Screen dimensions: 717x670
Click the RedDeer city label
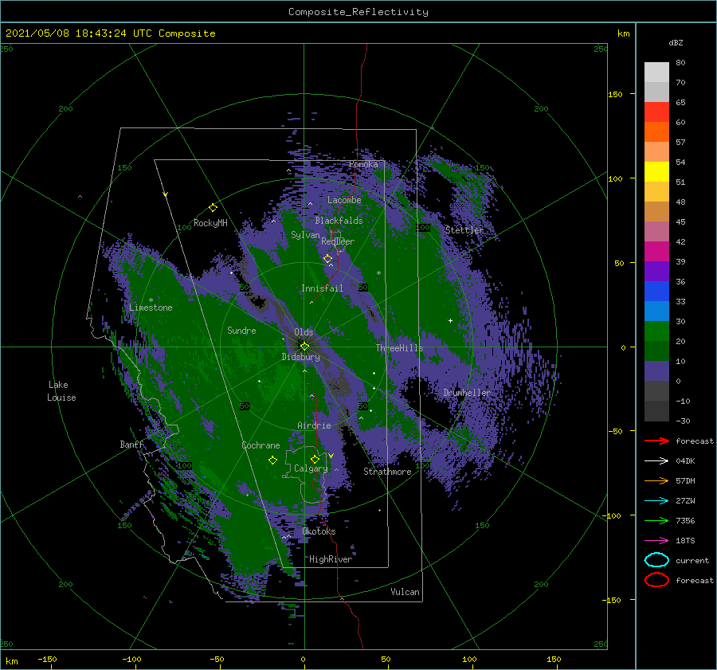click(338, 241)
